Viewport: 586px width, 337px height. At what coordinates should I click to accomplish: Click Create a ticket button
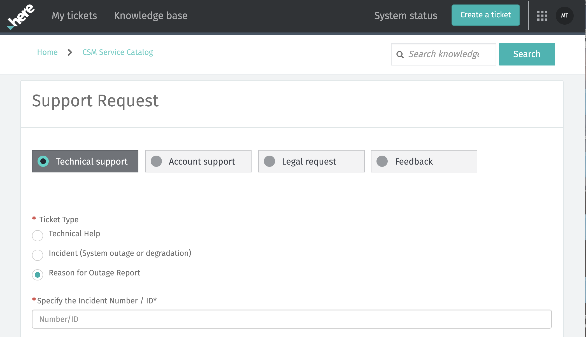[x=485, y=15]
